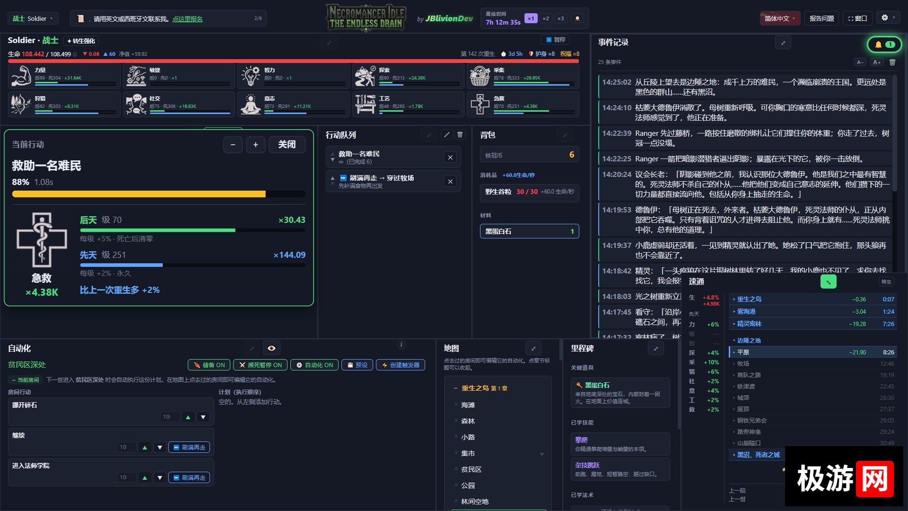The height and width of the screenshot is (511, 908).
Task: Edit the action queue with pencil icon
Action: click(x=446, y=135)
